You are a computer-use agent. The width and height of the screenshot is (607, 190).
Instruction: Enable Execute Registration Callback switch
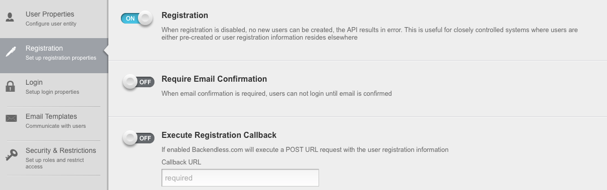coord(138,138)
